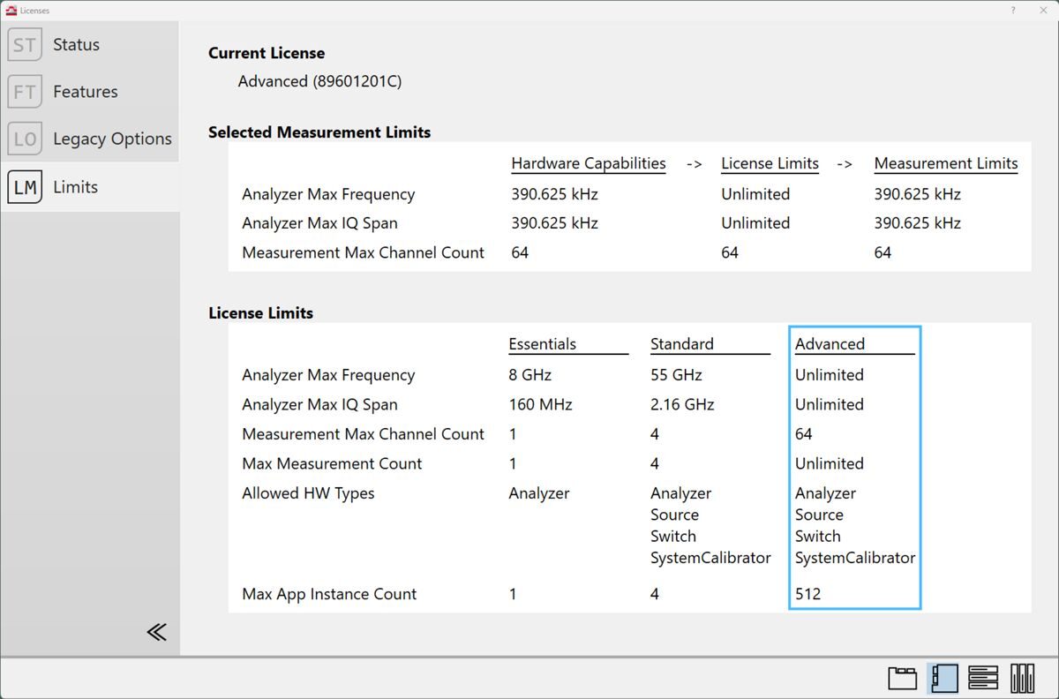Image resolution: width=1059 pixels, height=699 pixels.
Task: Click Unlimited license limit for Analyzer Max IQ Span, upper table
Action: (x=755, y=223)
